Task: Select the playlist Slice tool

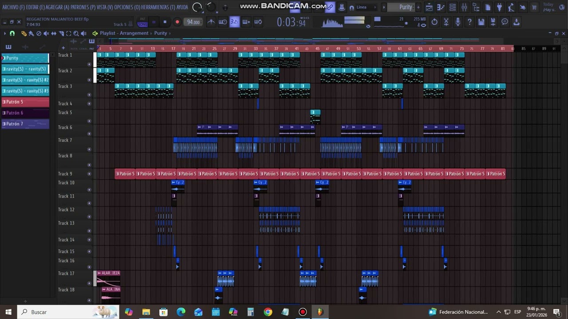Action: click(x=61, y=33)
